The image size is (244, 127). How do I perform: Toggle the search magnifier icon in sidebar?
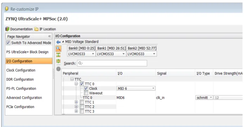(x=58, y=49)
